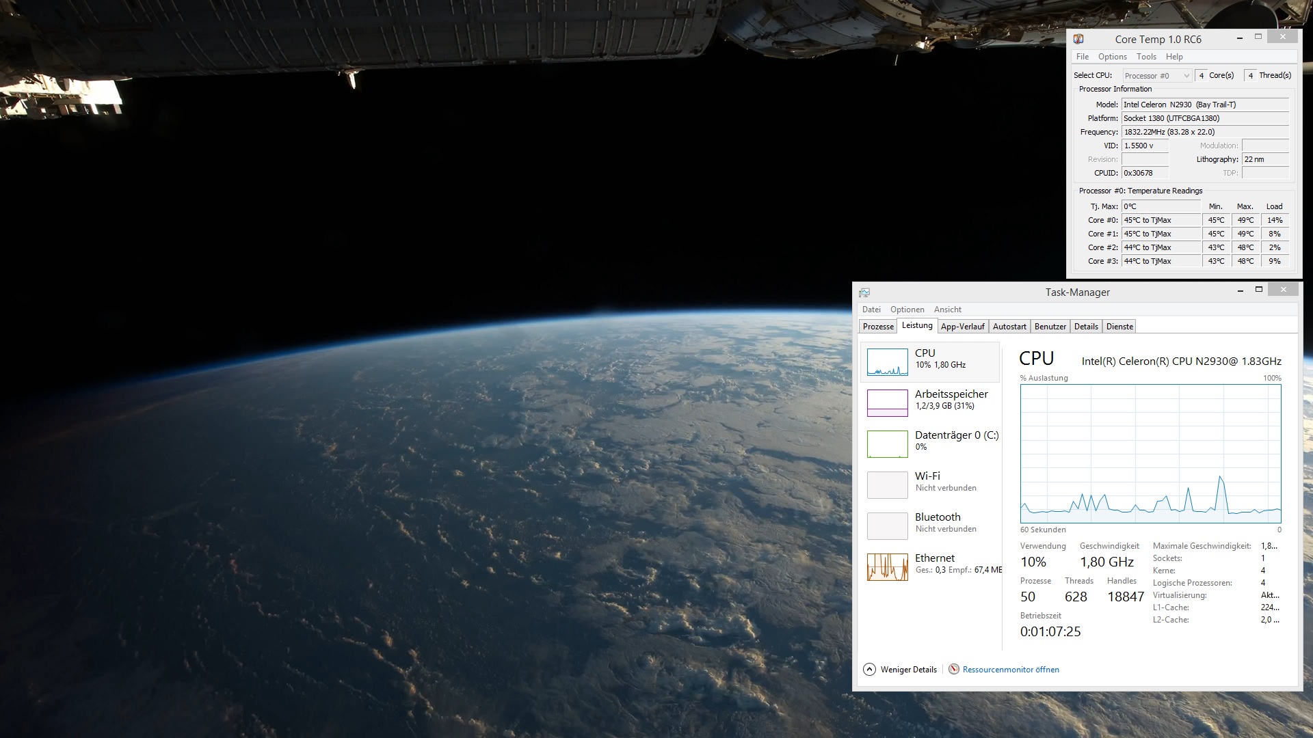Click the CPU usage graph area

point(1150,454)
